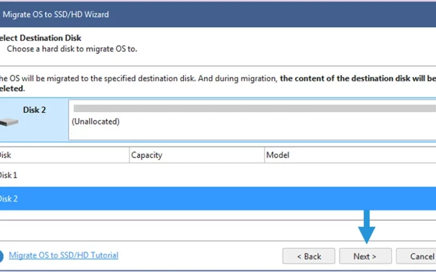Click the divider between Disk and Capacity columns
436x272 pixels.
(129, 155)
